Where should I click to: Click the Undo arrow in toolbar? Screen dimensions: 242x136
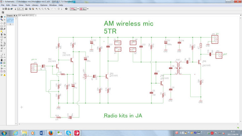(51, 9)
